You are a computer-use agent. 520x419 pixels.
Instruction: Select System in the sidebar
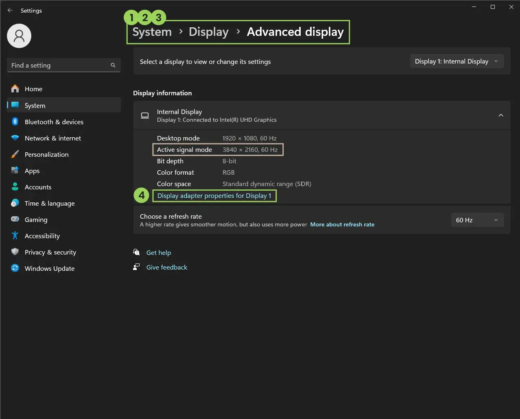click(x=64, y=105)
